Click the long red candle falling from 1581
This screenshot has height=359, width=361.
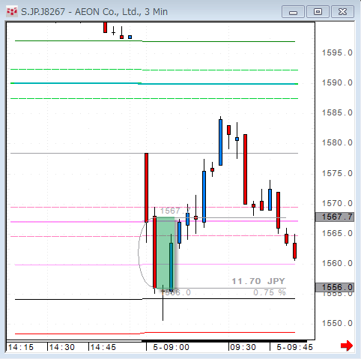click(x=245, y=169)
